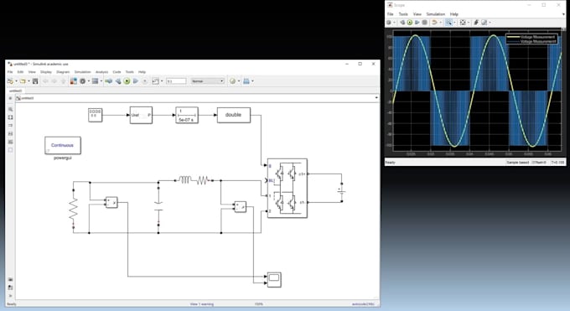This screenshot has width=570, height=311.
Task: Expand Model Configuration dropdown arrow
Action: coord(89,81)
